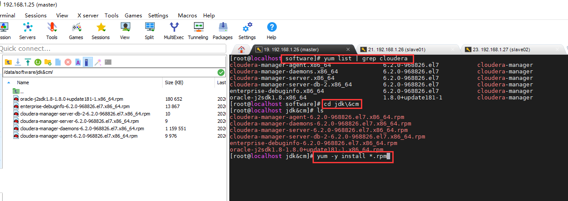
Task: Create new file in SFTP browser
Action: 58,62
